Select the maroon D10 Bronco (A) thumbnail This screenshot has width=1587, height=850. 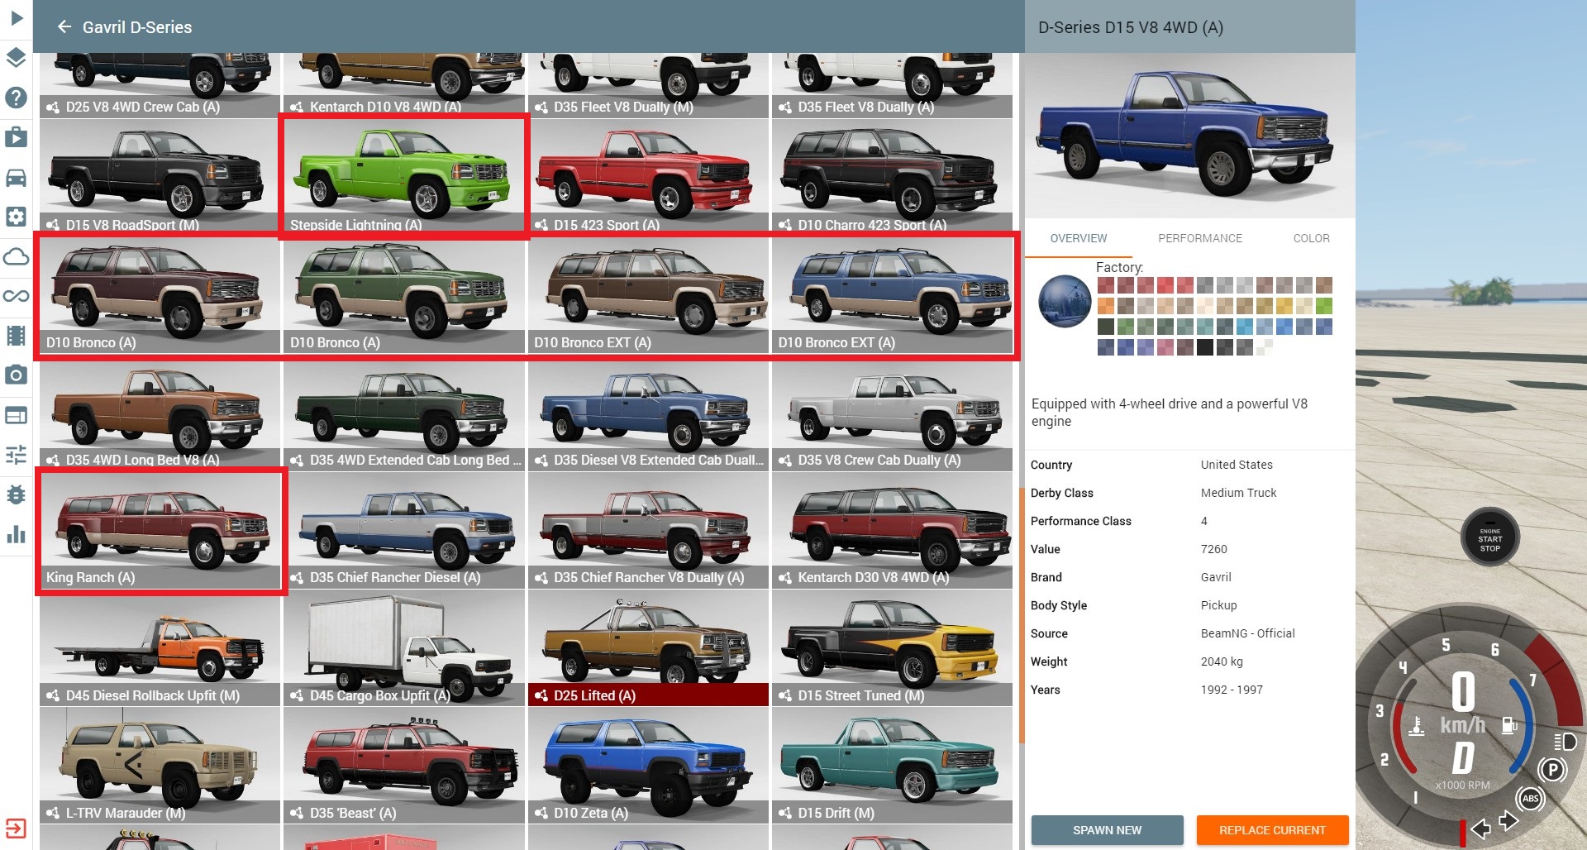[160, 295]
